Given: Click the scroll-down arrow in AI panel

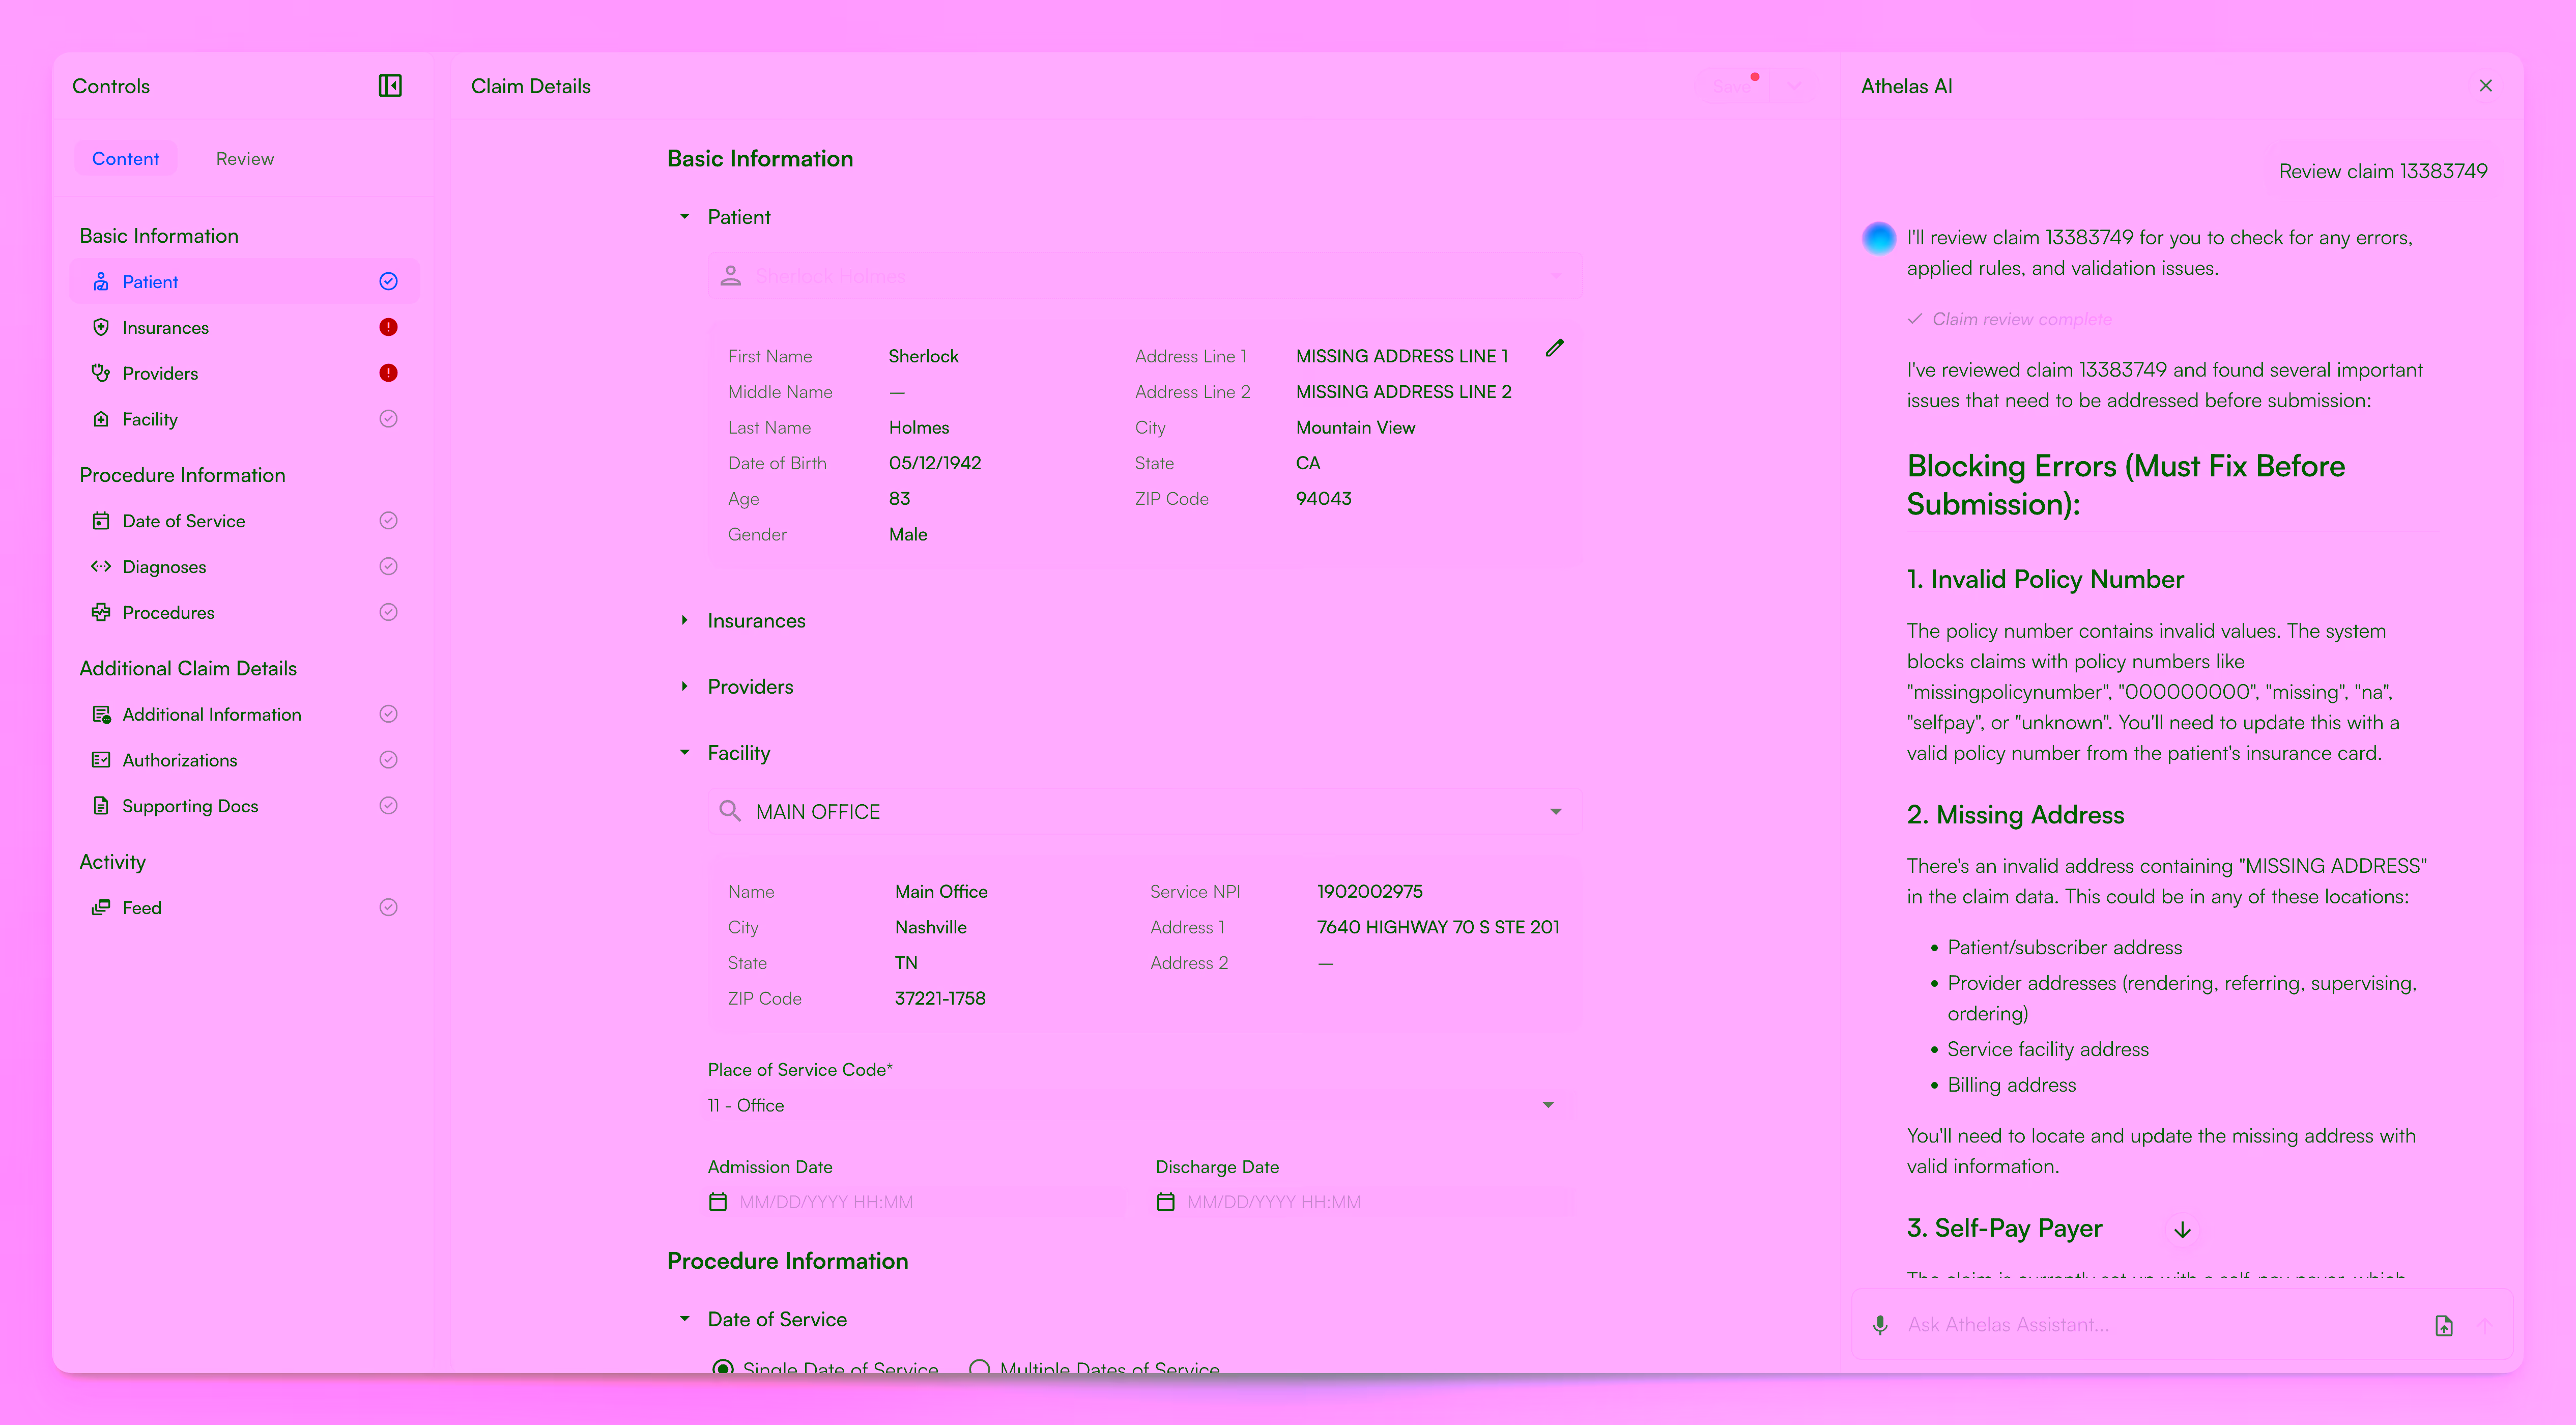Looking at the screenshot, I should click(x=2182, y=1230).
